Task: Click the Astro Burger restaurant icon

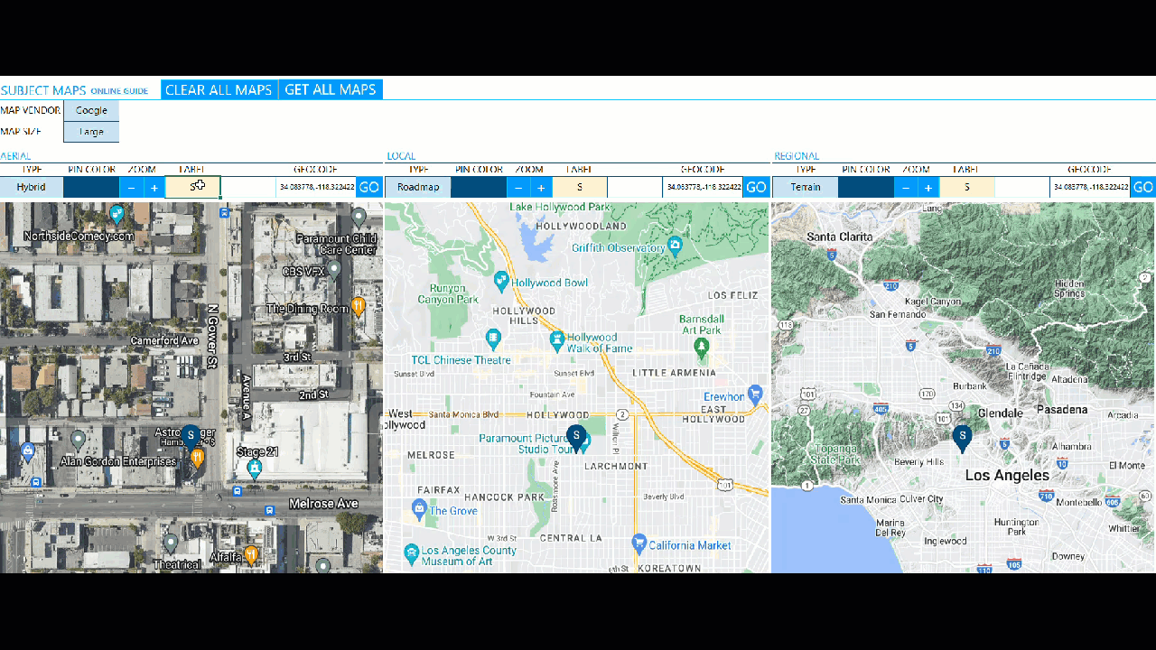Action: [x=197, y=458]
